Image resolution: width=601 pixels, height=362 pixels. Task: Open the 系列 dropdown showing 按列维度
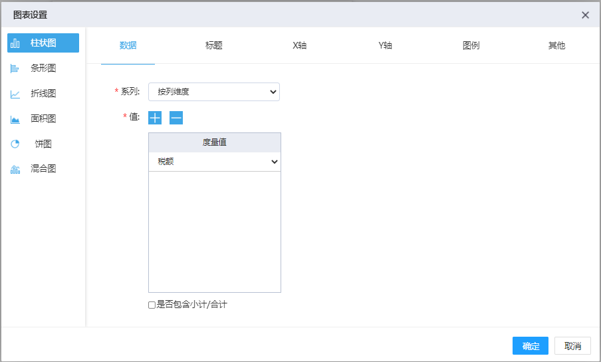[x=213, y=92]
